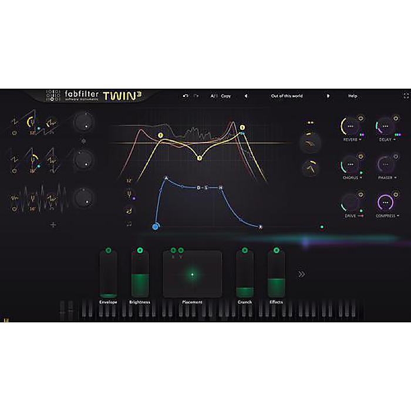
Task: Toggle full screen mode icon
Action: (x=406, y=96)
